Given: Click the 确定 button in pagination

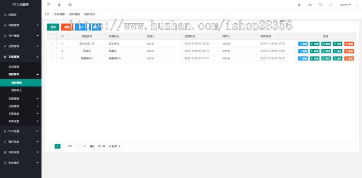Looking at the screenshot, I should [92, 146].
